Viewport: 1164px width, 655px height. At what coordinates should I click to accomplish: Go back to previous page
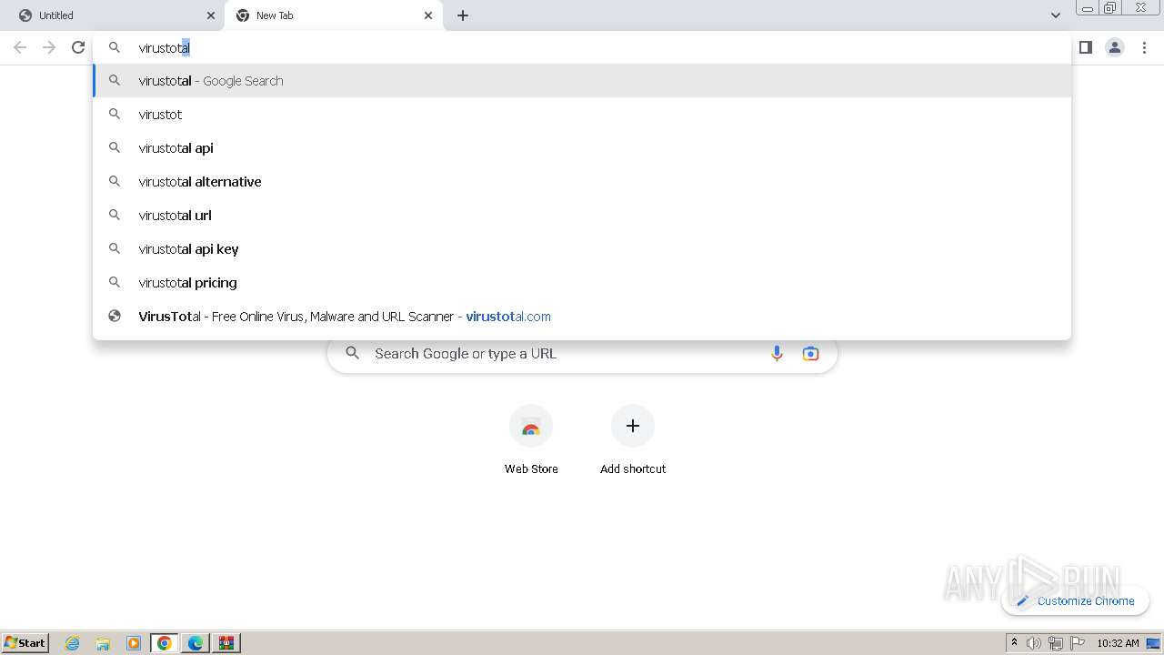20,47
